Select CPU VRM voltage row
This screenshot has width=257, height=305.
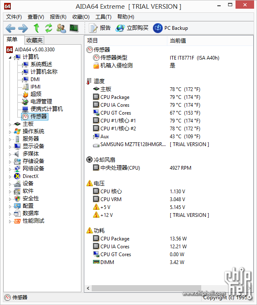169,199
